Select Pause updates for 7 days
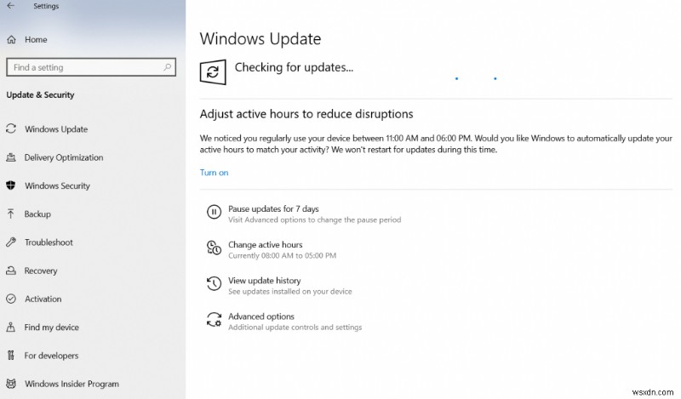Viewport: 681px width, 399px height. click(273, 208)
